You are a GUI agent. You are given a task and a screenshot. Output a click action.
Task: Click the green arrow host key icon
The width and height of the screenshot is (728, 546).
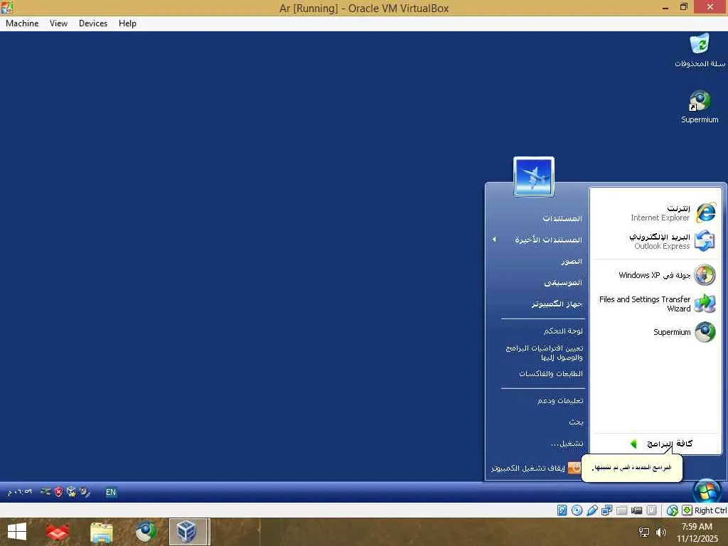point(687,510)
